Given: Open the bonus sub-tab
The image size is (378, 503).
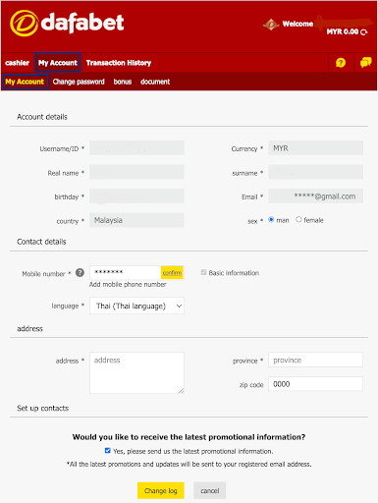Looking at the screenshot, I should pyautogui.click(x=123, y=82).
